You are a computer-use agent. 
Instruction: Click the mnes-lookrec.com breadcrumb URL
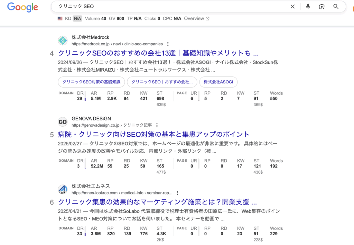tap(122, 193)
